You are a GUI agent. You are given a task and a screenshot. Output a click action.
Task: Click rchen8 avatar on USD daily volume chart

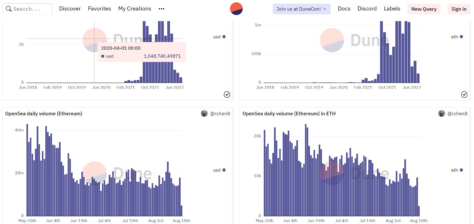click(204, 114)
